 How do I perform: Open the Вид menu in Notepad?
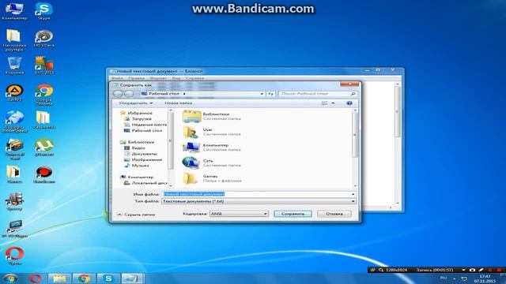(x=176, y=78)
